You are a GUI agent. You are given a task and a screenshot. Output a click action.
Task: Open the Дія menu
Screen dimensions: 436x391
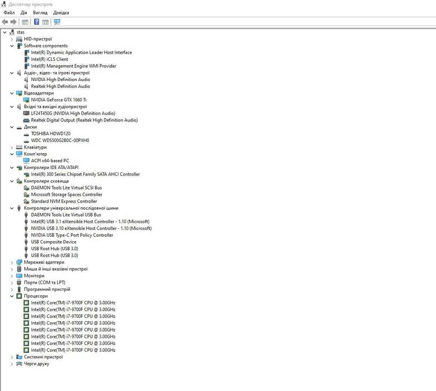[x=23, y=12]
